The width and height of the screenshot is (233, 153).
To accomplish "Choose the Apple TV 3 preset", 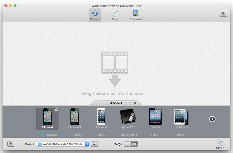I will pos(128,119).
